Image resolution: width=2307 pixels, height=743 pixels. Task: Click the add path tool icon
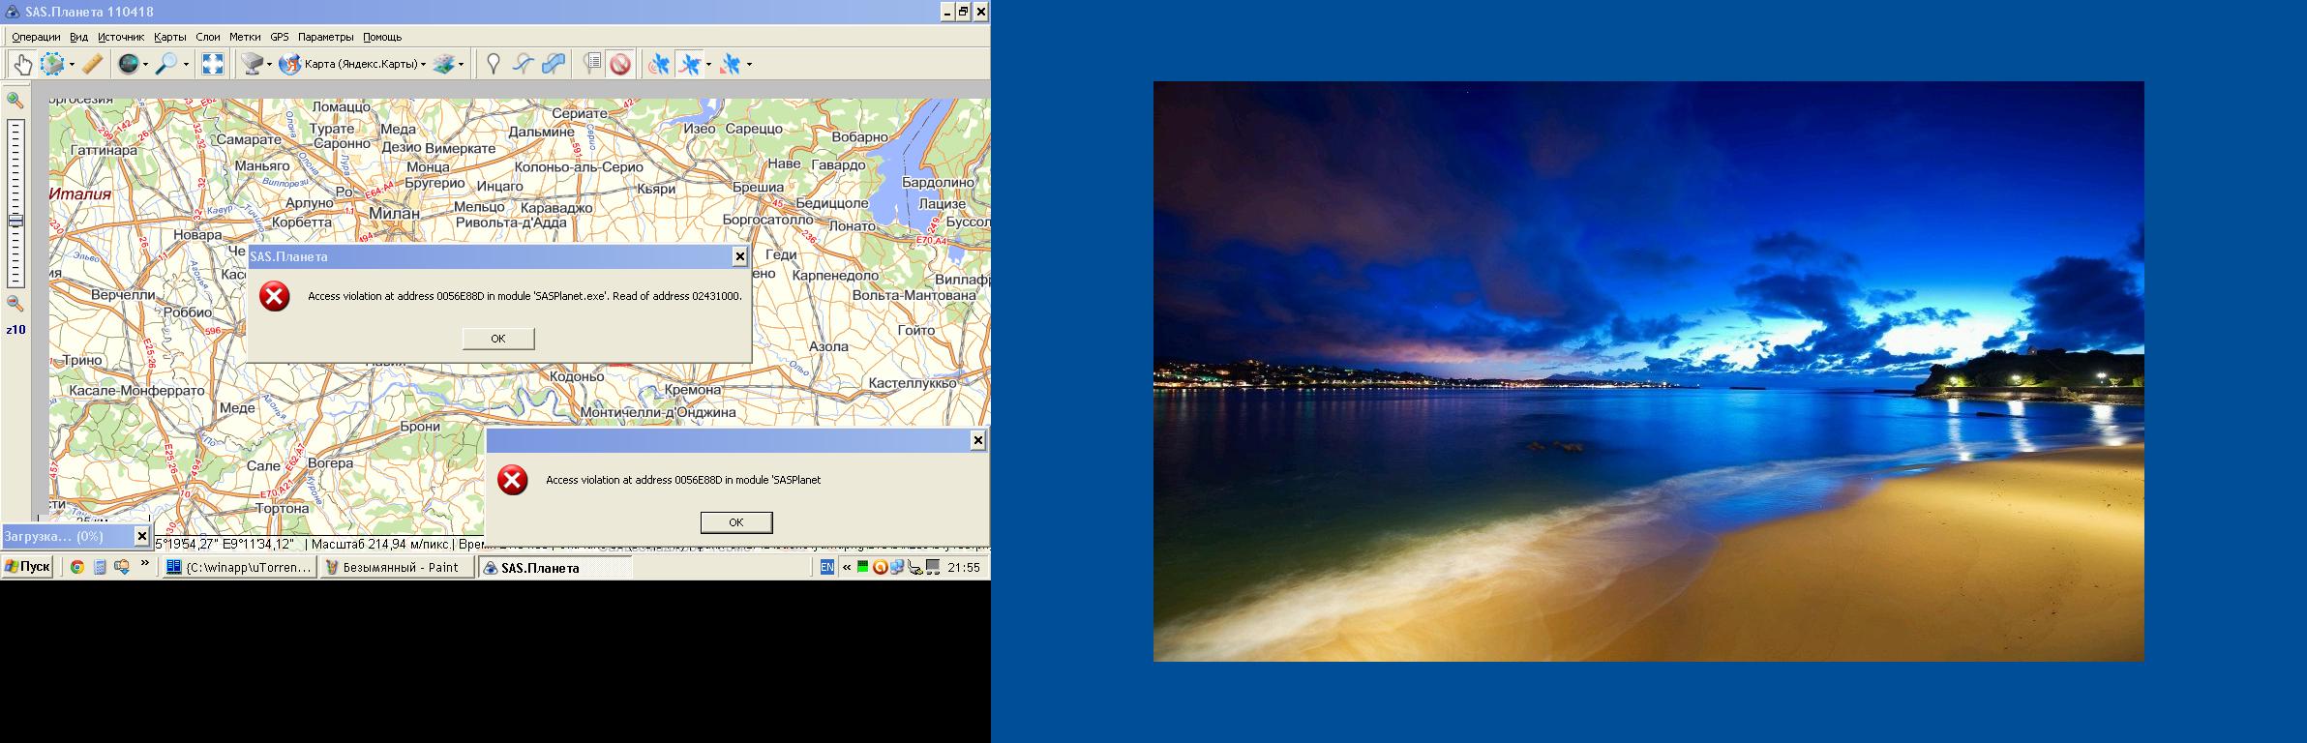(523, 65)
